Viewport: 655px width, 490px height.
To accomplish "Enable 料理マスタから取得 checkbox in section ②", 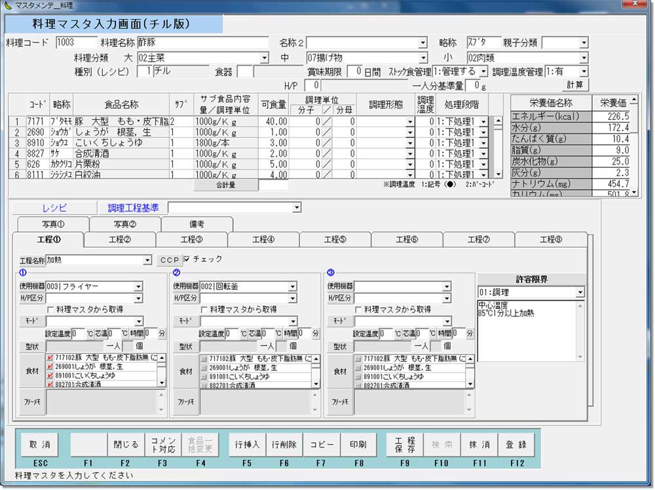I will coord(204,310).
